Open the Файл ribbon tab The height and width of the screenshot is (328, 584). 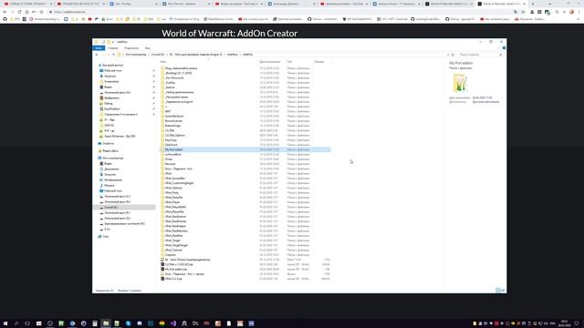click(99, 48)
